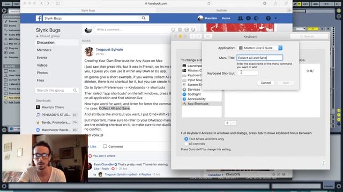
Task: Go back in System Preferences
Action: tap(192, 36)
